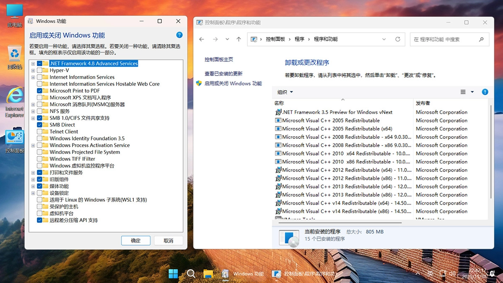
Task: Click the help question mark in Windows 功能 dialog
Action: [179, 35]
